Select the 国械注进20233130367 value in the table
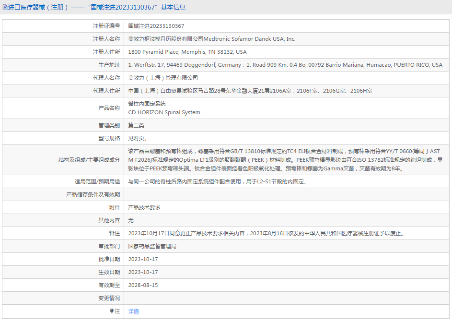452x323 pixels. (x=156, y=26)
